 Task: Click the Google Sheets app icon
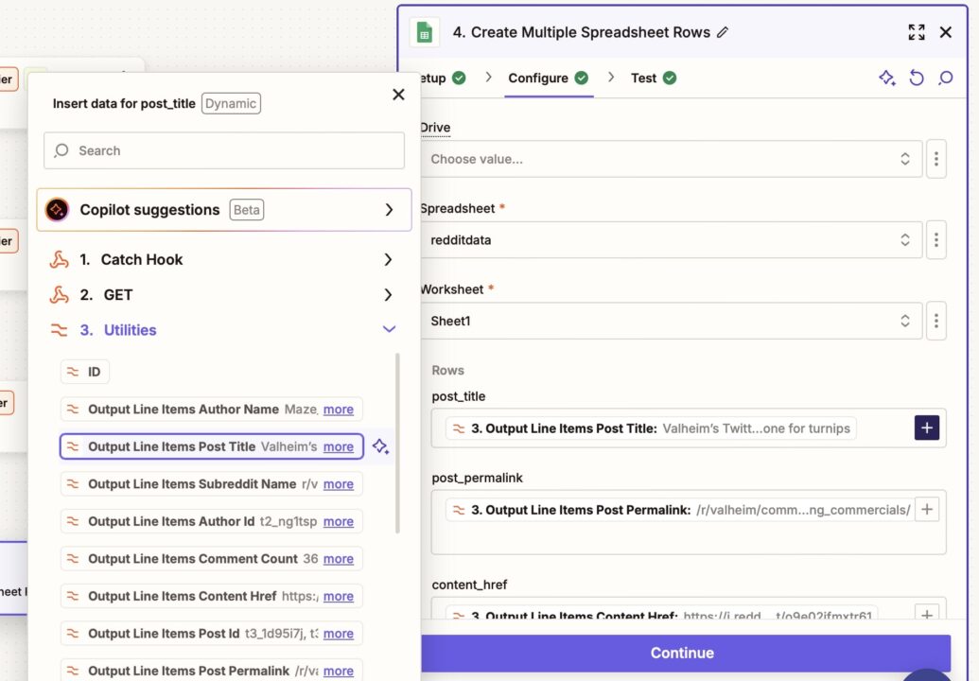[425, 32]
